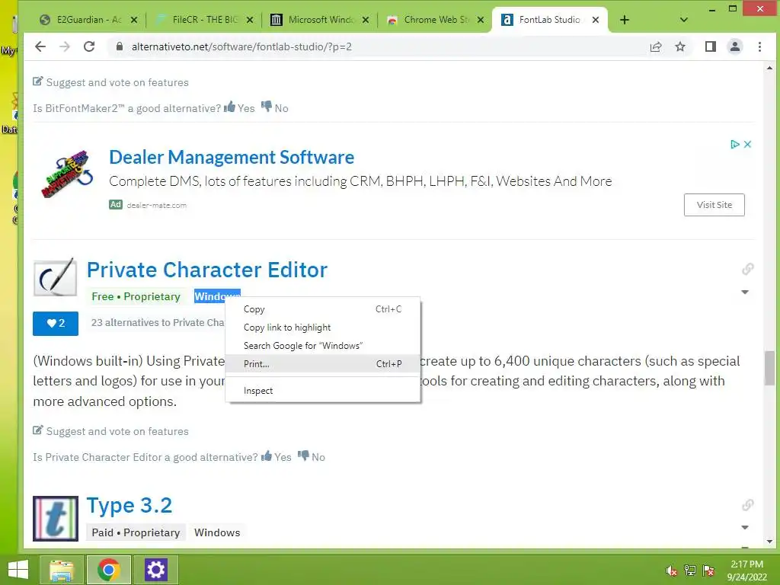Close the E2Guardian tab
The width and height of the screenshot is (780, 585).
point(134,20)
